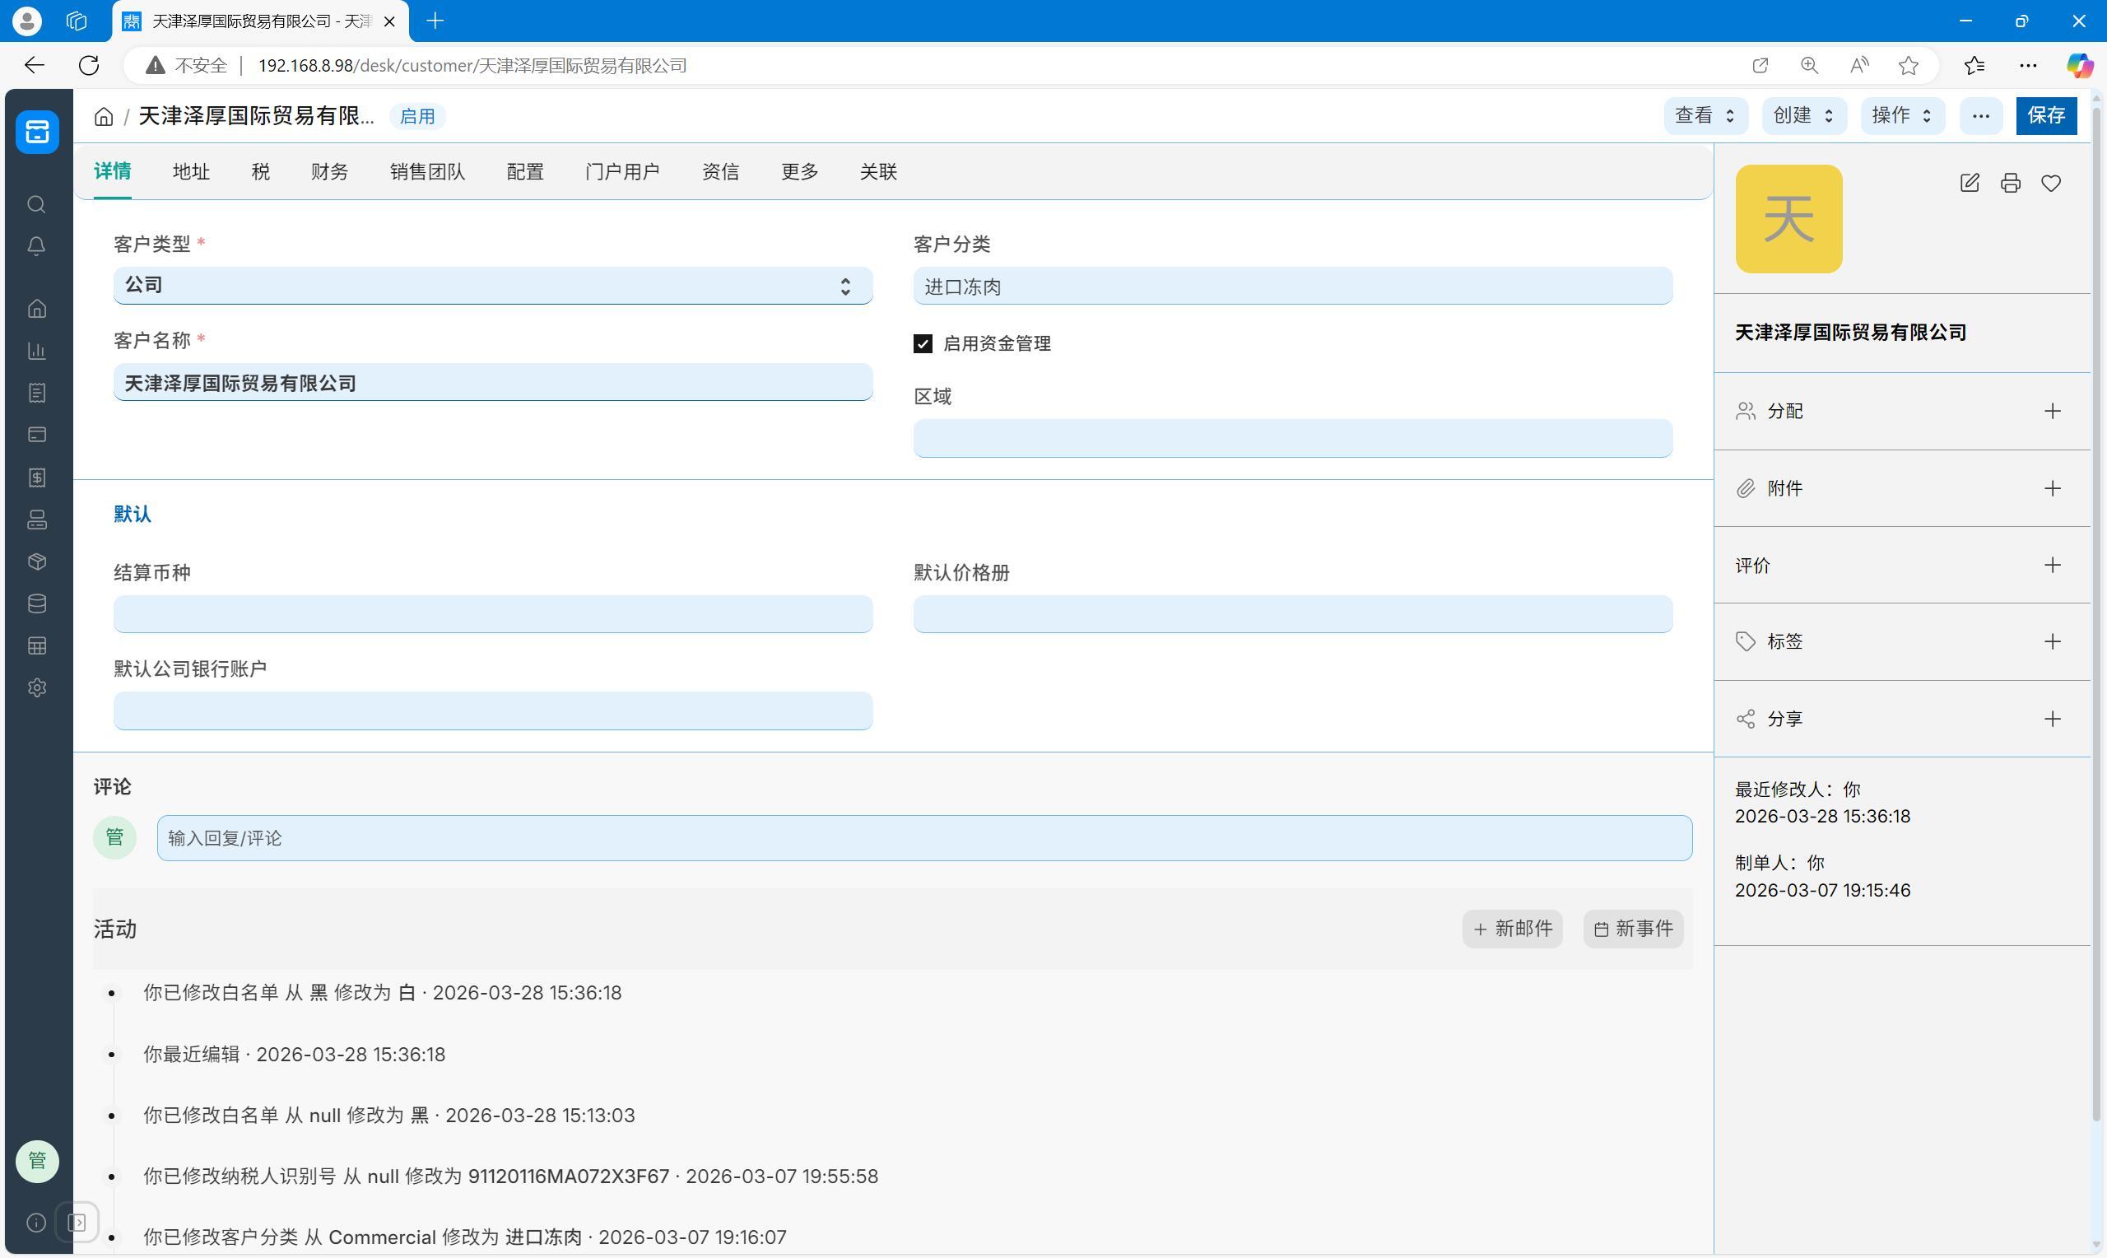Switch to the 更多 tab

pos(800,172)
